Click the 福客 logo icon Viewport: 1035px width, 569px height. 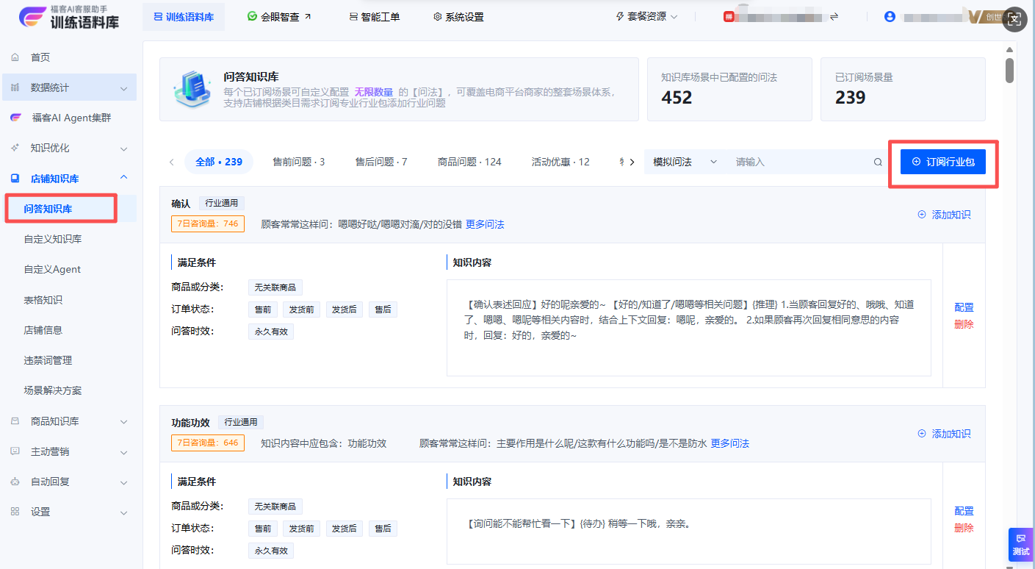(x=32, y=16)
